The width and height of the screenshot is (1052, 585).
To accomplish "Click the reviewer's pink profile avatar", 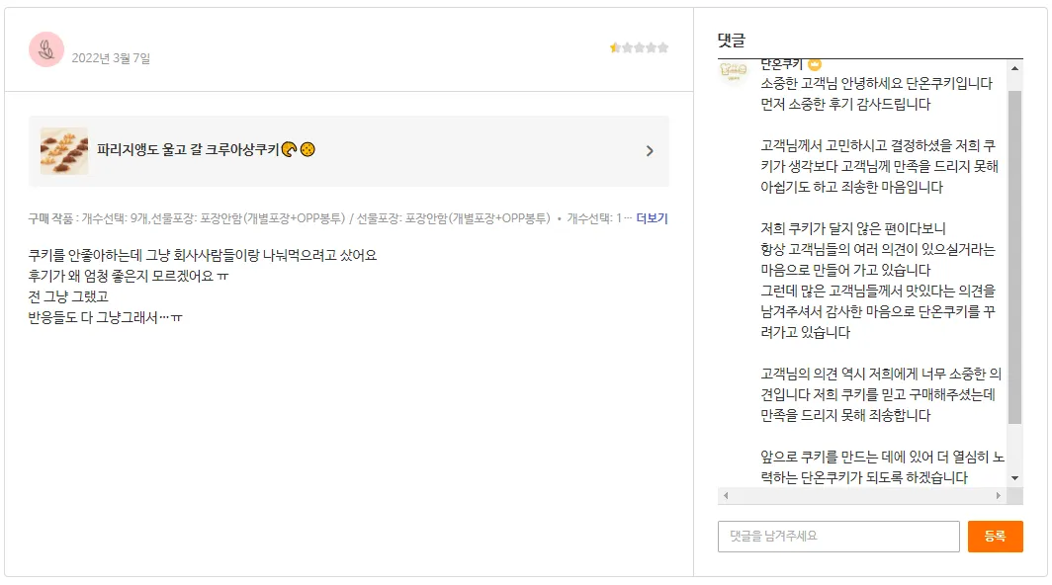I will (x=46, y=49).
